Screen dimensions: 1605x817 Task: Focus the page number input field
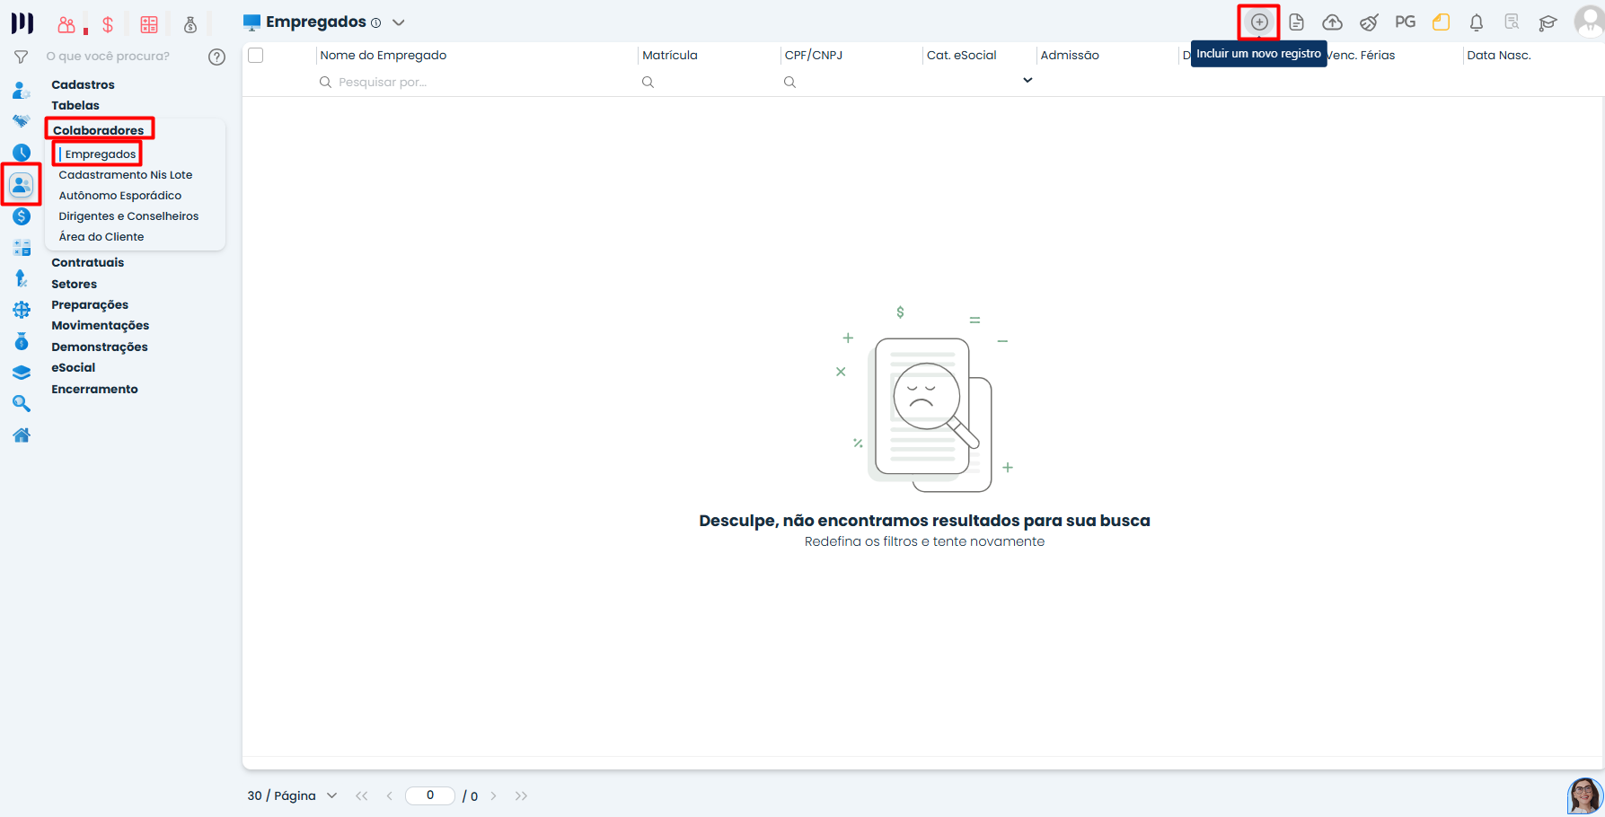[430, 795]
